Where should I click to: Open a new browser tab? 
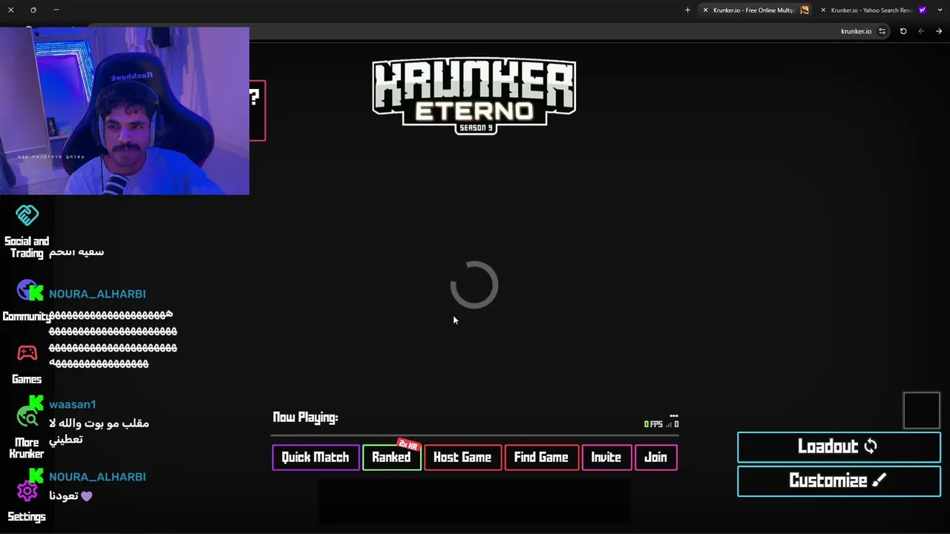[x=687, y=10]
